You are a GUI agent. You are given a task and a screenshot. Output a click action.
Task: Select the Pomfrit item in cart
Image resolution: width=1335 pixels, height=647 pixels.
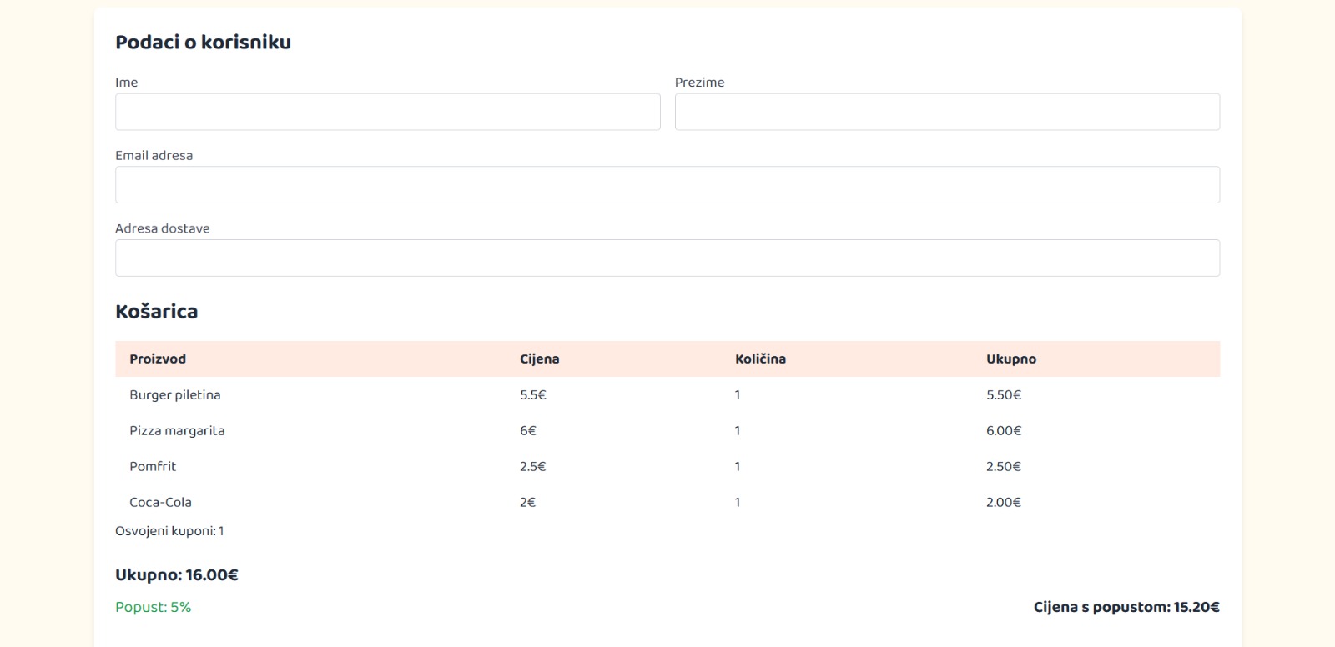(153, 467)
